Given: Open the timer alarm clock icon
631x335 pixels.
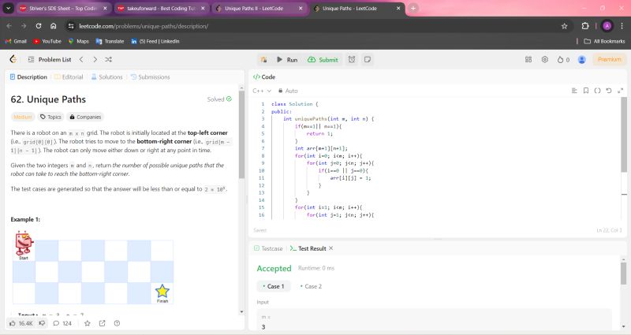Looking at the screenshot, I should tap(352, 59).
